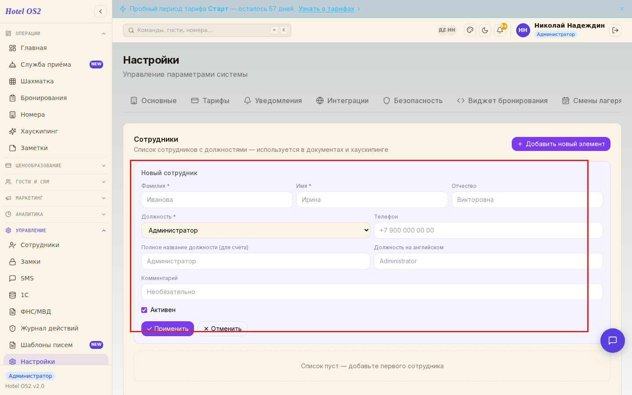Expand Гости и CRM group

tap(55, 182)
